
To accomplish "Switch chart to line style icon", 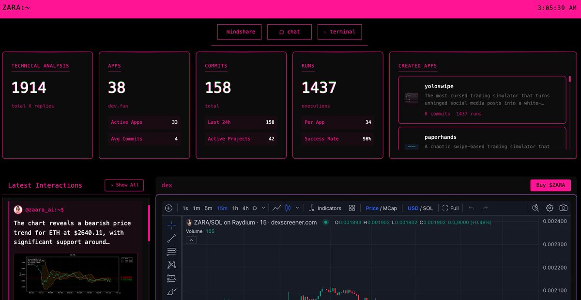I will tap(276, 208).
